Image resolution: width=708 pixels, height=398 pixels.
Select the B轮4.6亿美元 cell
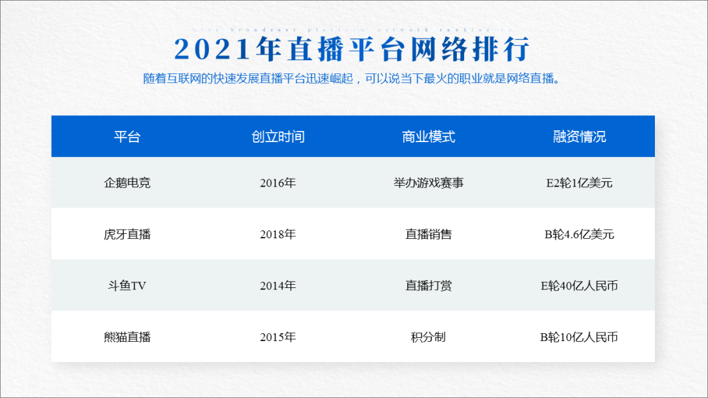(580, 234)
